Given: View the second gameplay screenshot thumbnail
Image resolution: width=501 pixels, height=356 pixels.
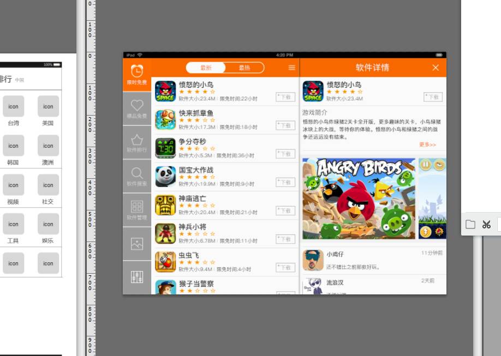Looking at the screenshot, I should 432,198.
